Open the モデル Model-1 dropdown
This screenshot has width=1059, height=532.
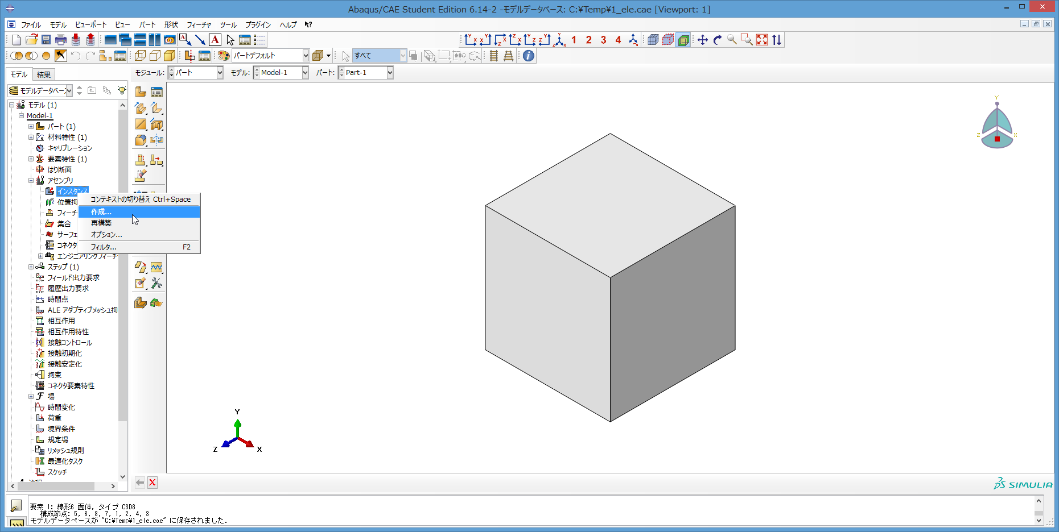tap(281, 73)
